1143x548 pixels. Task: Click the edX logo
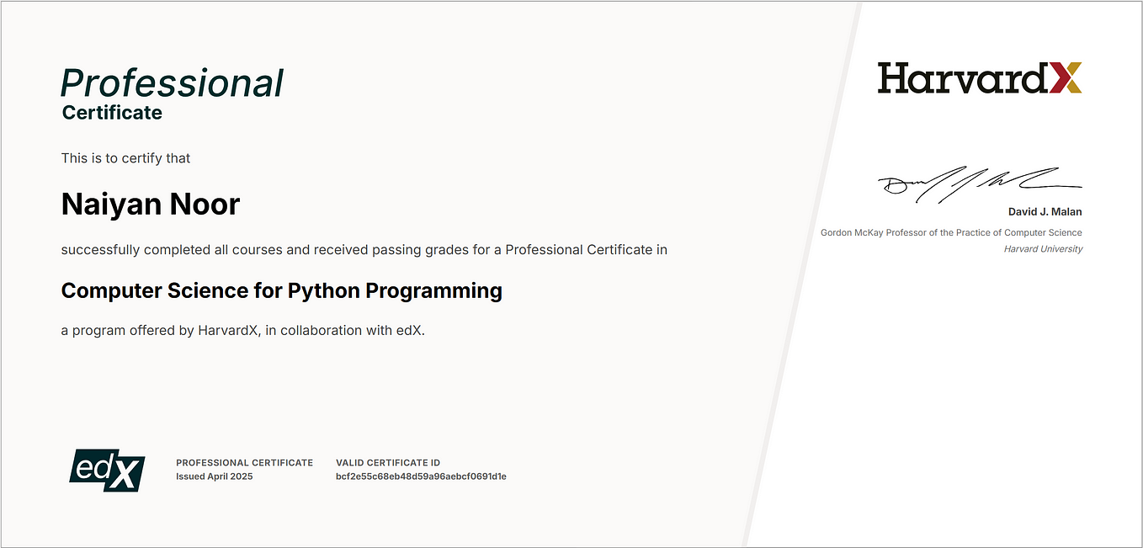[x=107, y=471]
